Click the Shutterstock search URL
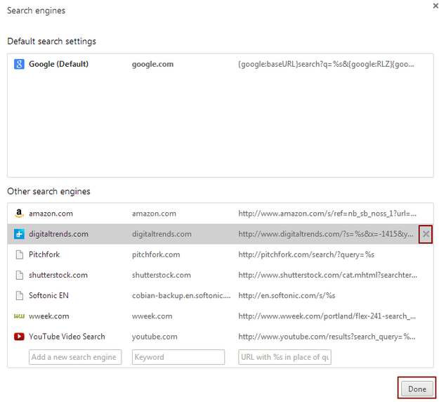The width and height of the screenshot is (439, 402). [x=327, y=275]
